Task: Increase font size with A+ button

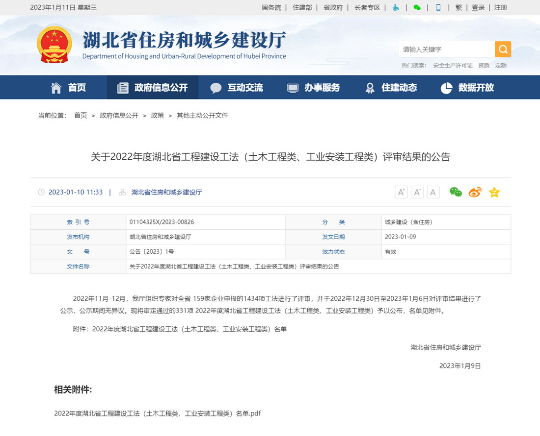Action: pyautogui.click(x=401, y=192)
